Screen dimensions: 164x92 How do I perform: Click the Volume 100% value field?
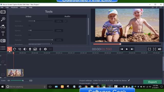pos(59,21)
